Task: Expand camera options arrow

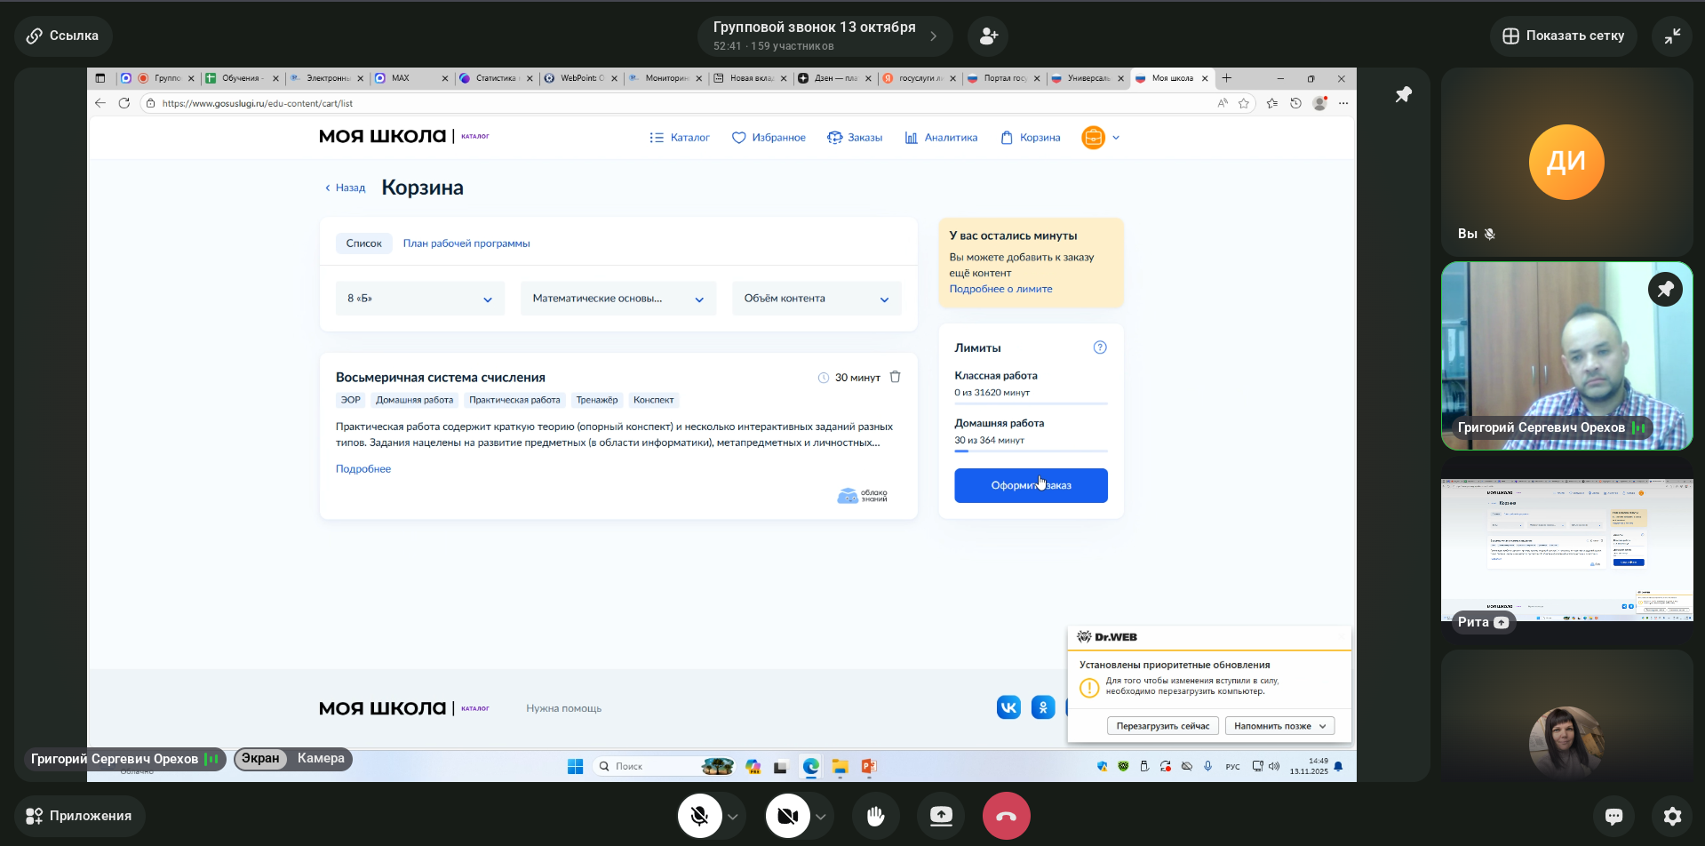Action: click(x=821, y=817)
